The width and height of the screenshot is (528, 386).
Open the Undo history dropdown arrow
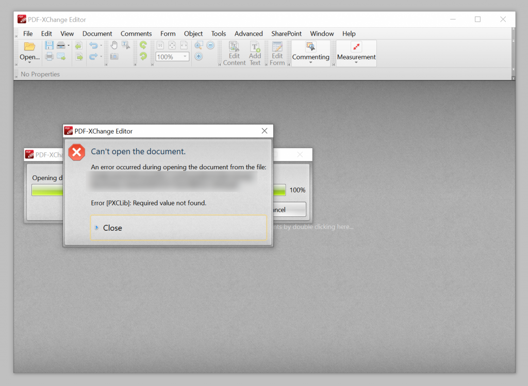pyautogui.click(x=101, y=45)
